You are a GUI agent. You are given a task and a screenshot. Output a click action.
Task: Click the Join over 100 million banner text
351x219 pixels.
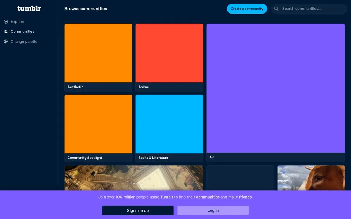coord(175,197)
